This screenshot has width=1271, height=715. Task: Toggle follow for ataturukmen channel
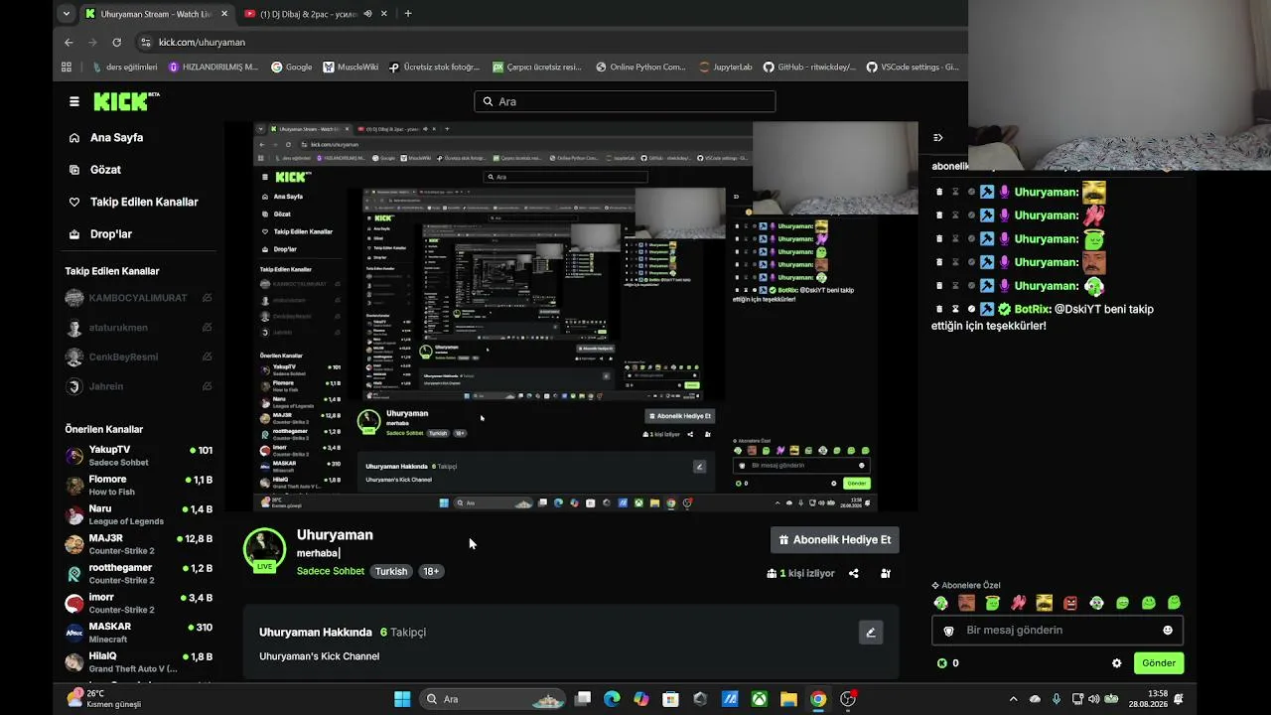coord(208,328)
